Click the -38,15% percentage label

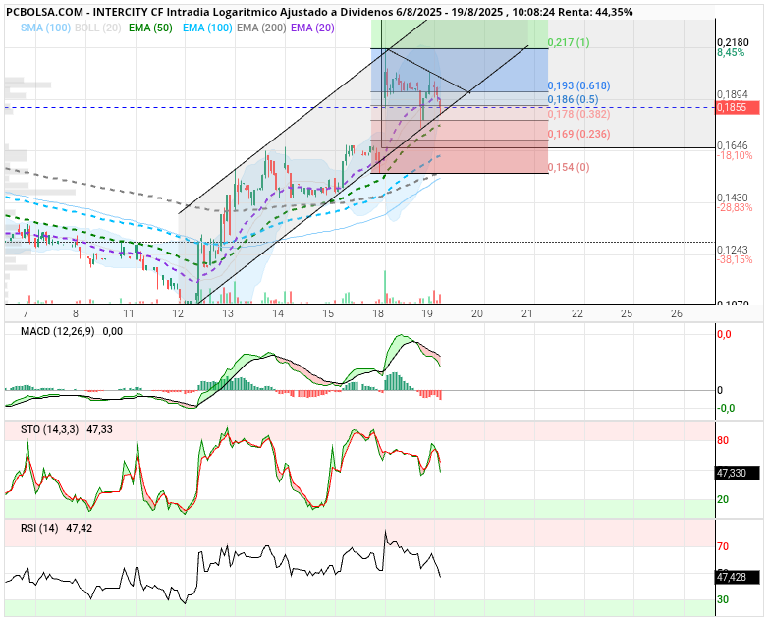coord(735,259)
